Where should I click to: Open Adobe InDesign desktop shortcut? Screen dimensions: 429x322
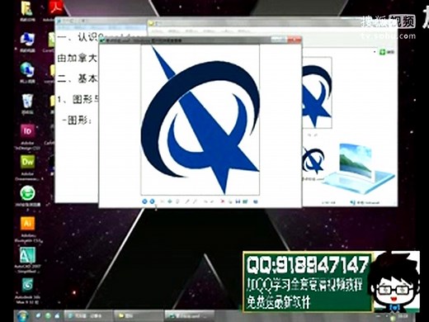click(27, 136)
